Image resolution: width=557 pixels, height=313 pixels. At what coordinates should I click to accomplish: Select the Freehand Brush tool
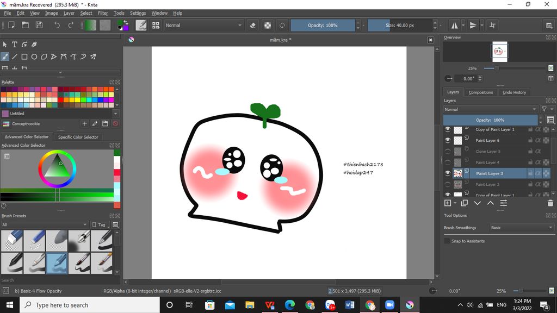pos(5,57)
